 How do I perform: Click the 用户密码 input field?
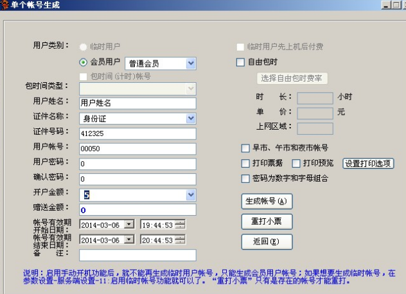(x=137, y=164)
